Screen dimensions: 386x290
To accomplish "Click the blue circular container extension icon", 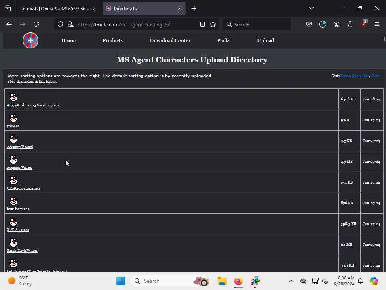I will click(x=323, y=24).
